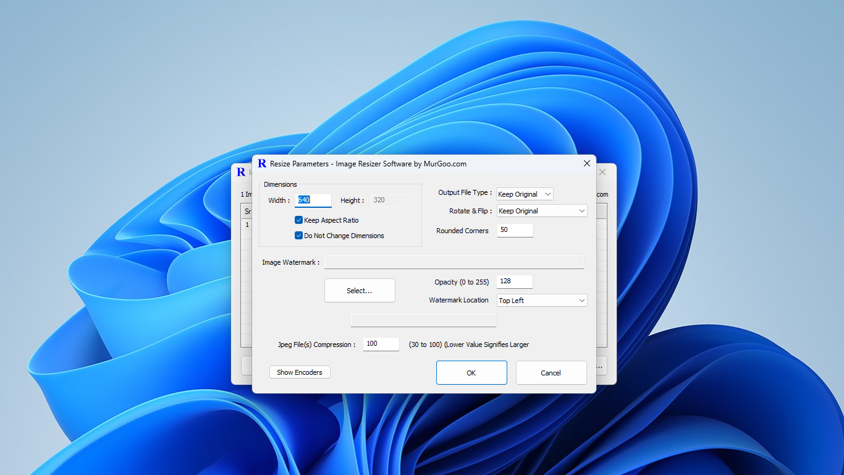Edit the Rounded Corners value
The image size is (844, 475).
point(515,229)
